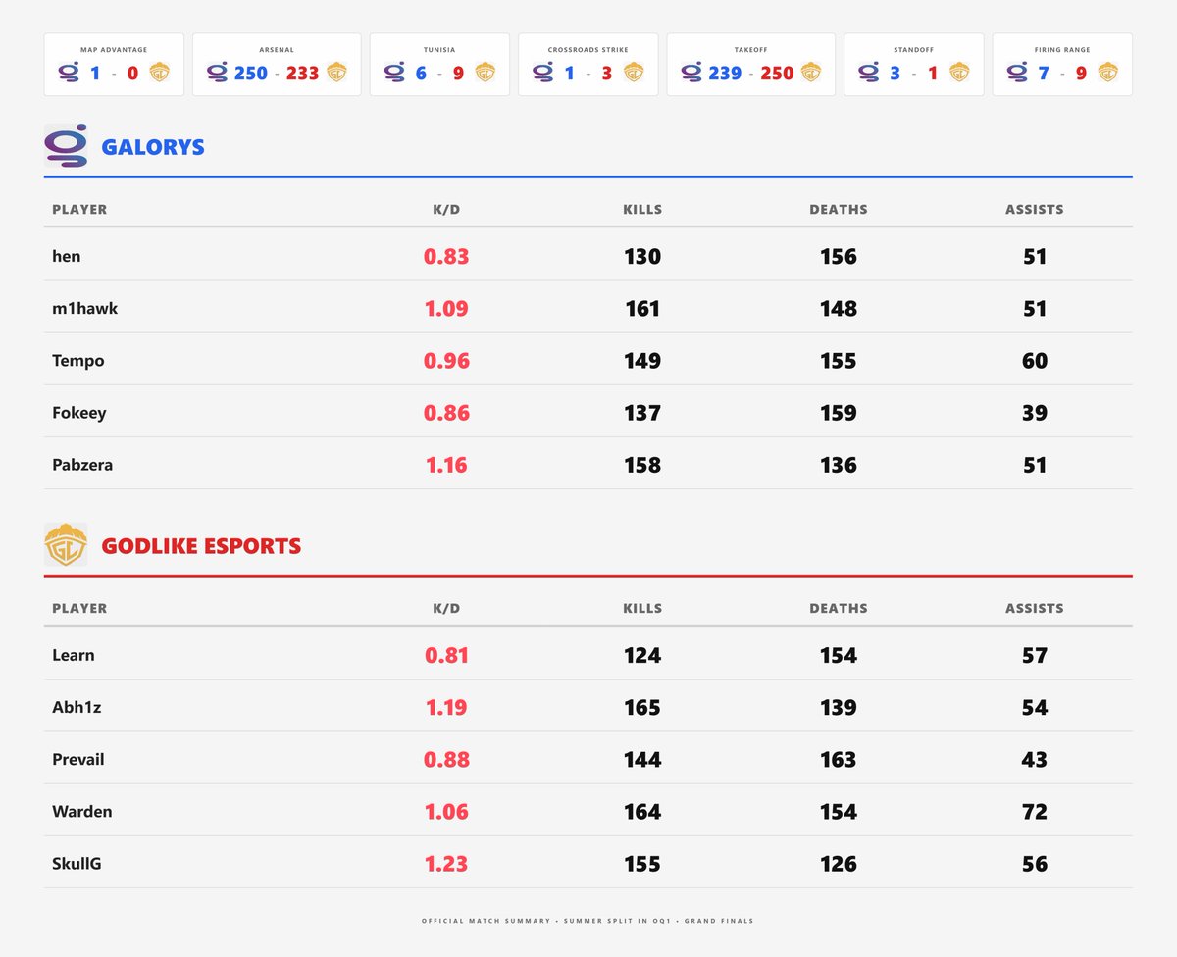The width and height of the screenshot is (1177, 957).
Task: Select player name SkullG
Action: click(77, 863)
